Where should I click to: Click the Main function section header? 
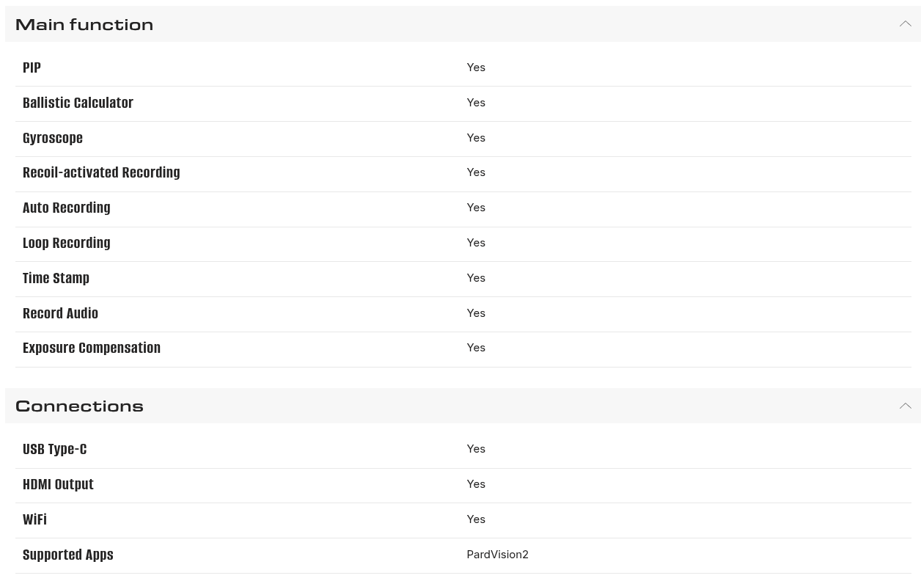84,24
